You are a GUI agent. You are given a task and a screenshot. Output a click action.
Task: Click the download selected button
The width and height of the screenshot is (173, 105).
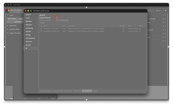tap(46, 91)
